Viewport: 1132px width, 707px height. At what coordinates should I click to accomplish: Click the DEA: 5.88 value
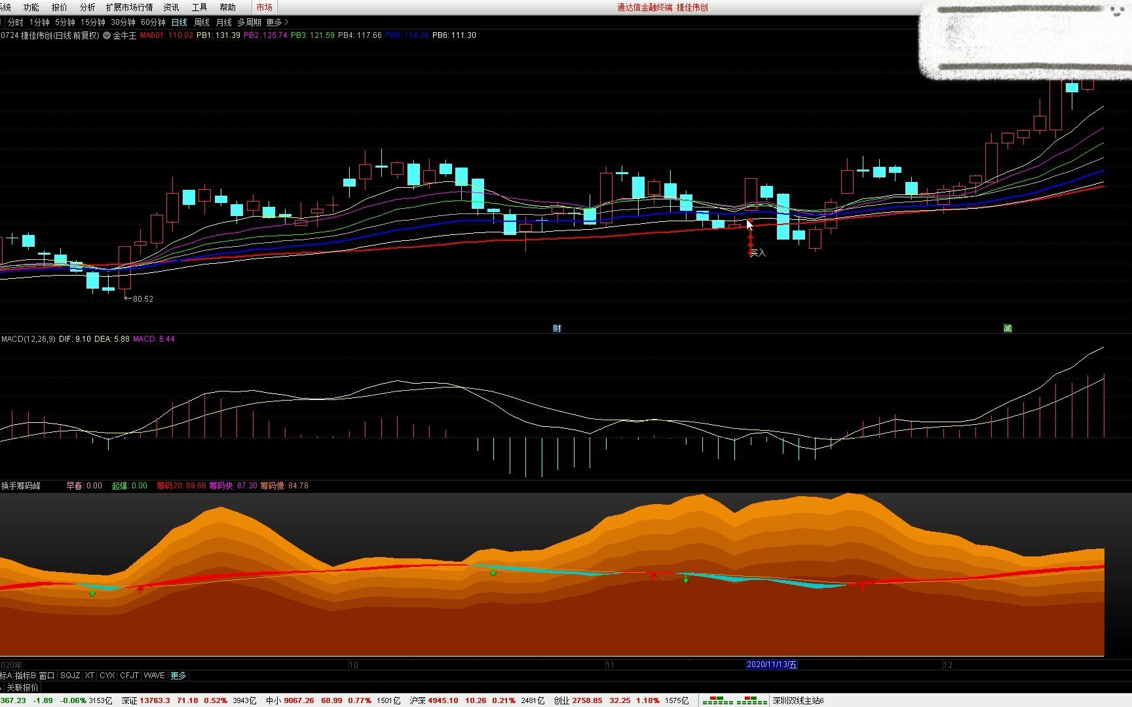[112, 339]
